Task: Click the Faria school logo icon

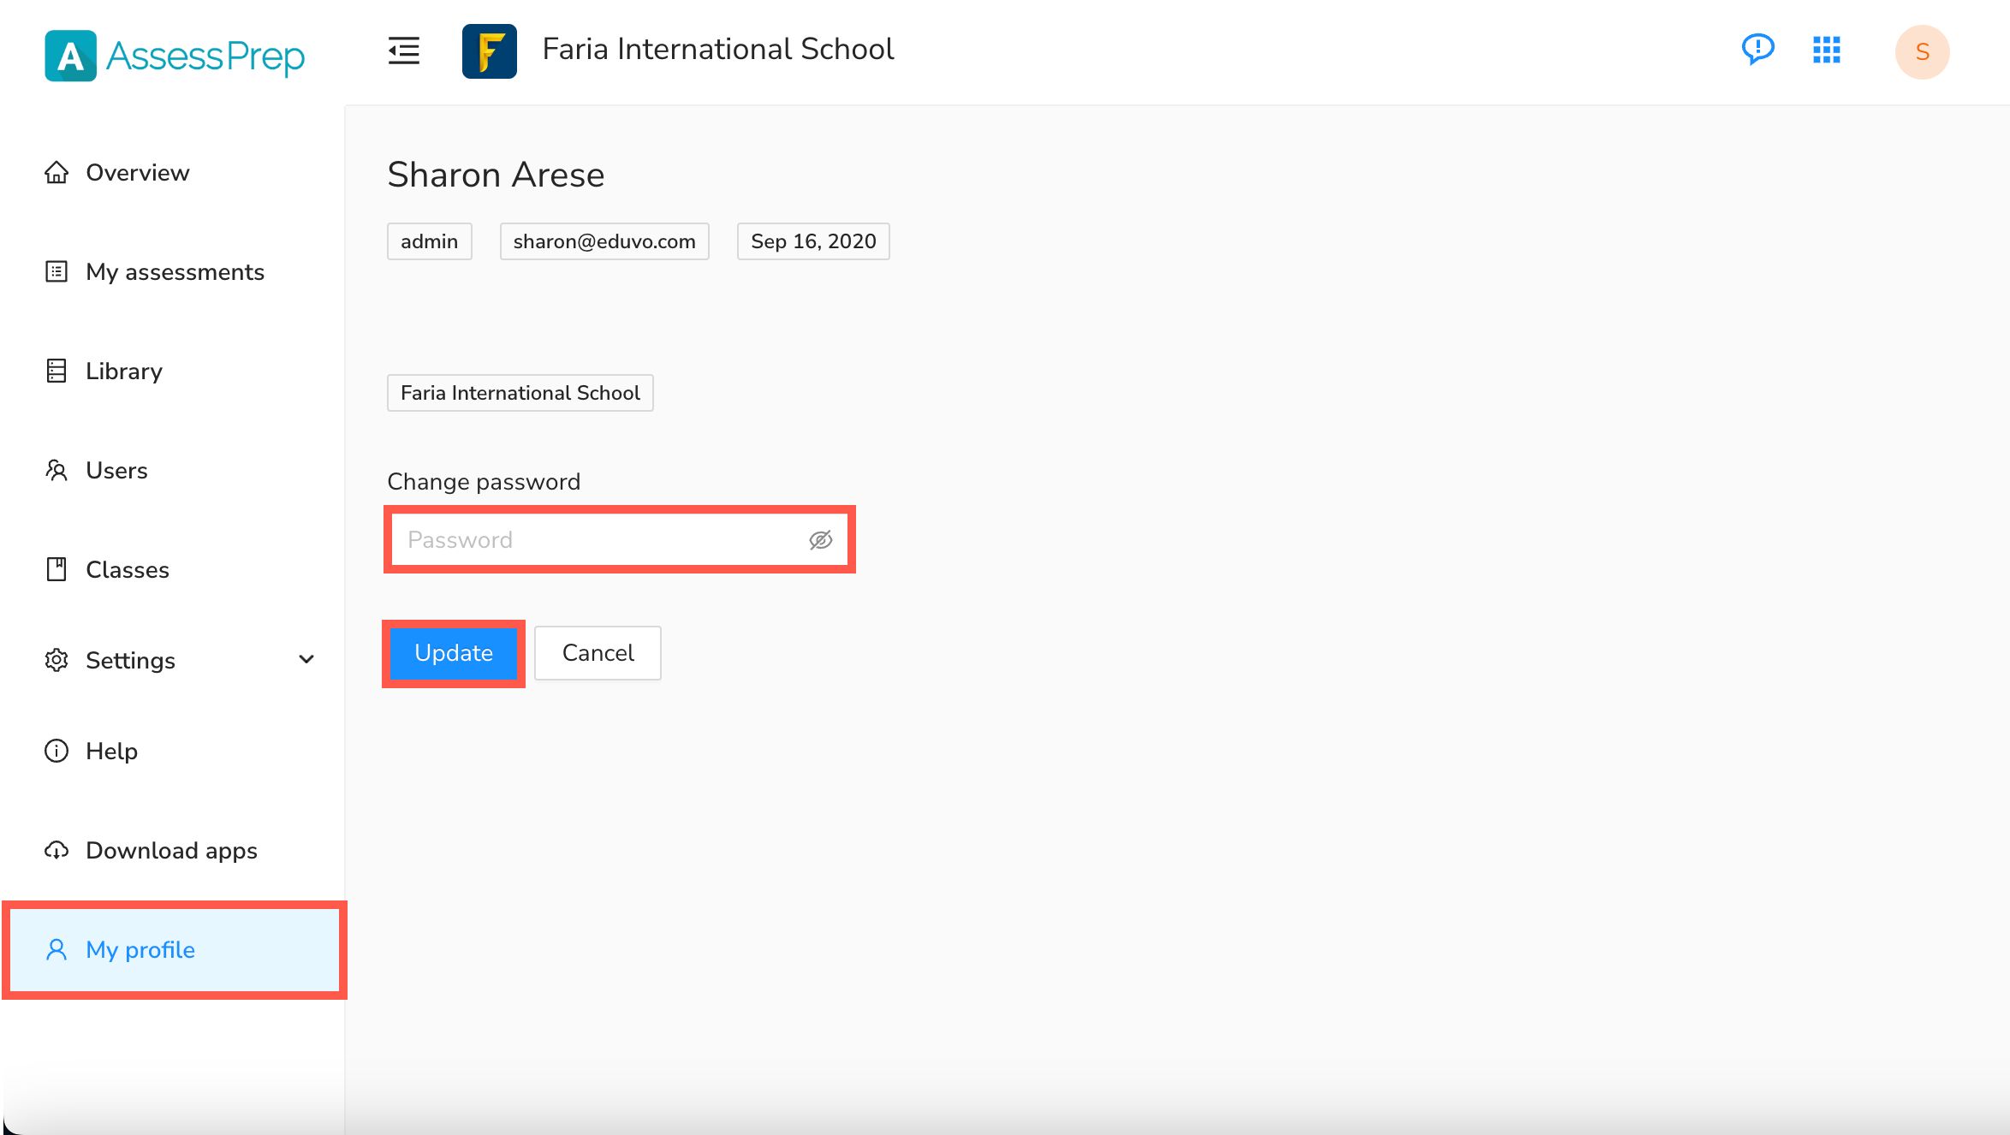Action: tap(489, 51)
